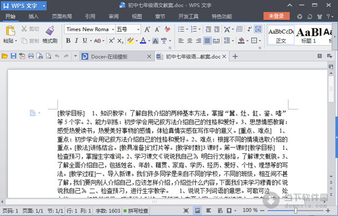Align text left
Image resolution: width=338 pixels, height=216 pixels.
pyautogui.click(x=181, y=40)
